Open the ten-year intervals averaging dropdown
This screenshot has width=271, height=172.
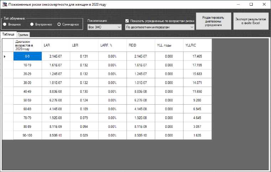coord(160,27)
